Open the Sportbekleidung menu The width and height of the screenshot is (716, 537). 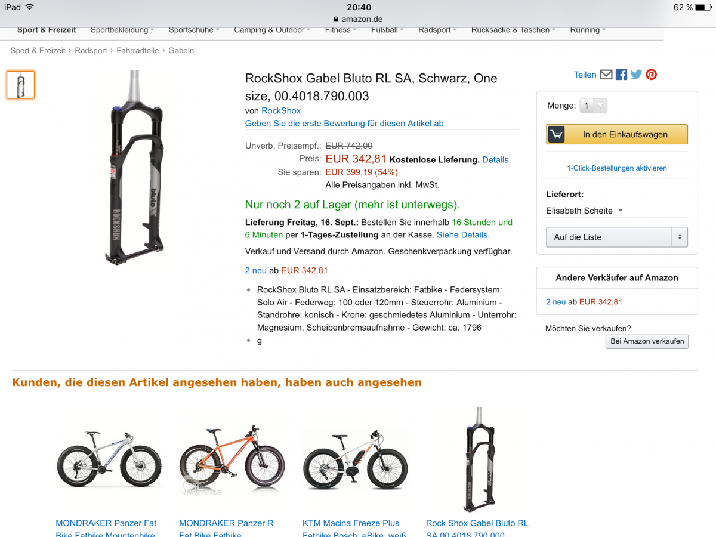point(122,30)
